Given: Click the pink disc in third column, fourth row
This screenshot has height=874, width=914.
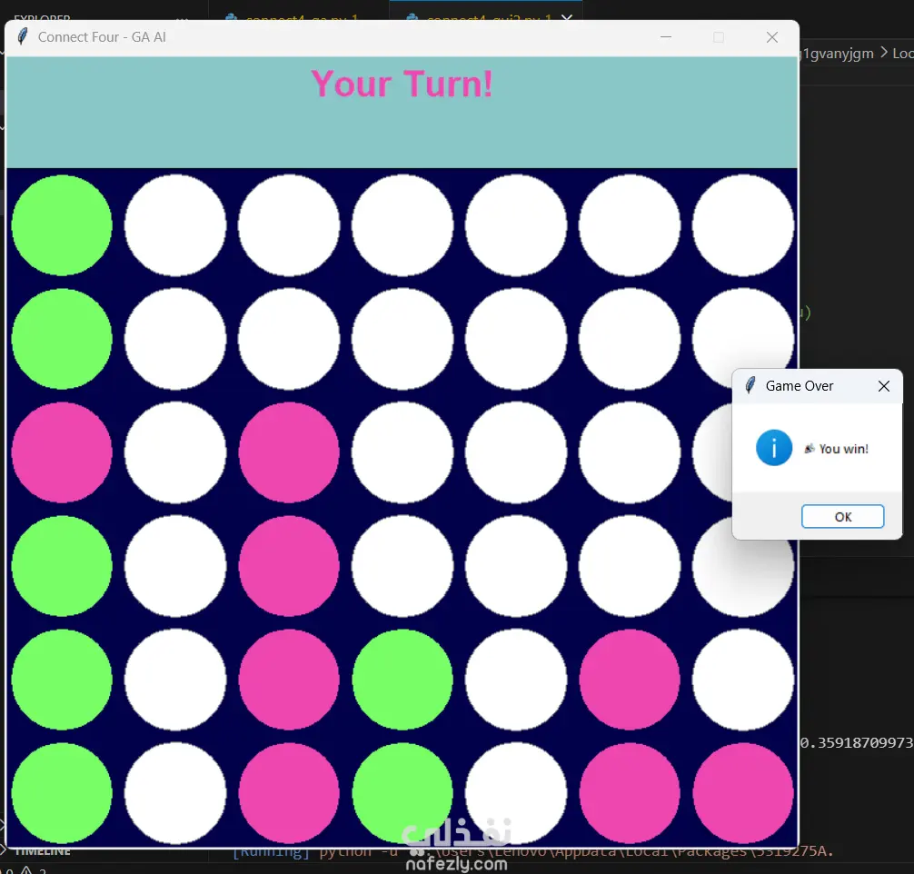Looking at the screenshot, I should pyautogui.click(x=289, y=566).
